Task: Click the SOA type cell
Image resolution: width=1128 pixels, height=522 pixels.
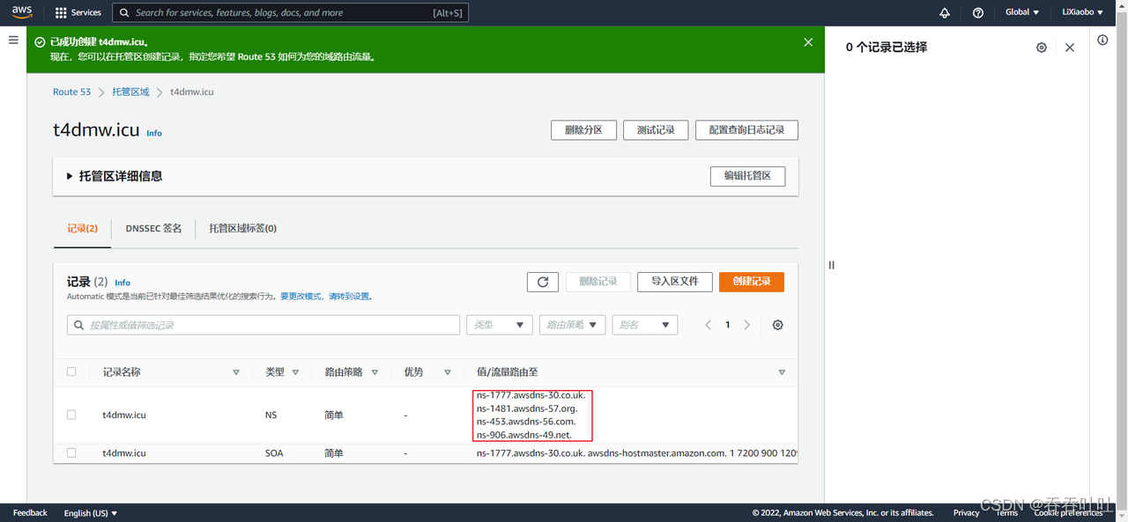Action: click(274, 452)
